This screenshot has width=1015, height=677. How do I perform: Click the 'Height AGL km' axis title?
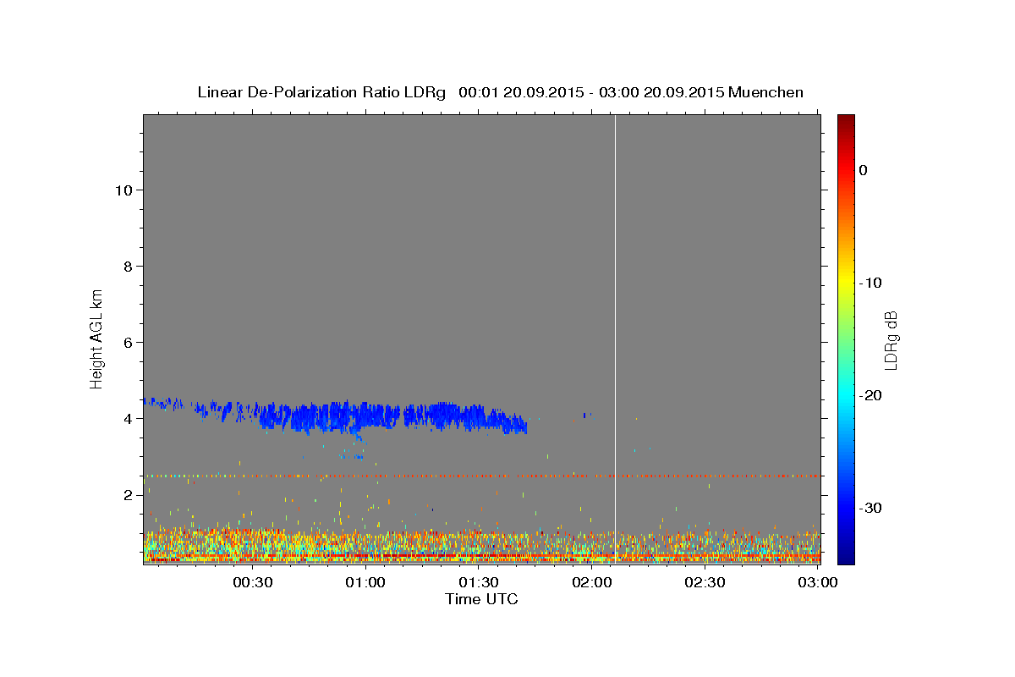97,338
